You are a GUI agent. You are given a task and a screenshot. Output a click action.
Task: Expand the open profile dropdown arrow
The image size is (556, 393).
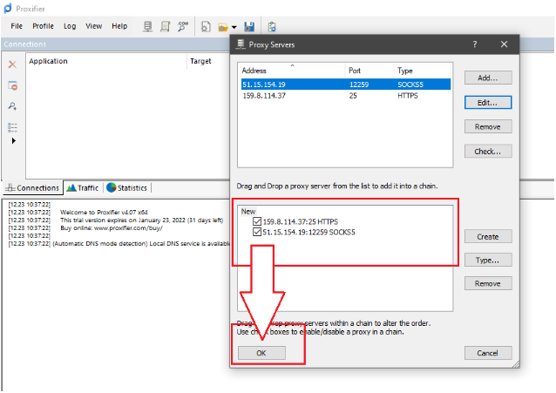click(234, 27)
